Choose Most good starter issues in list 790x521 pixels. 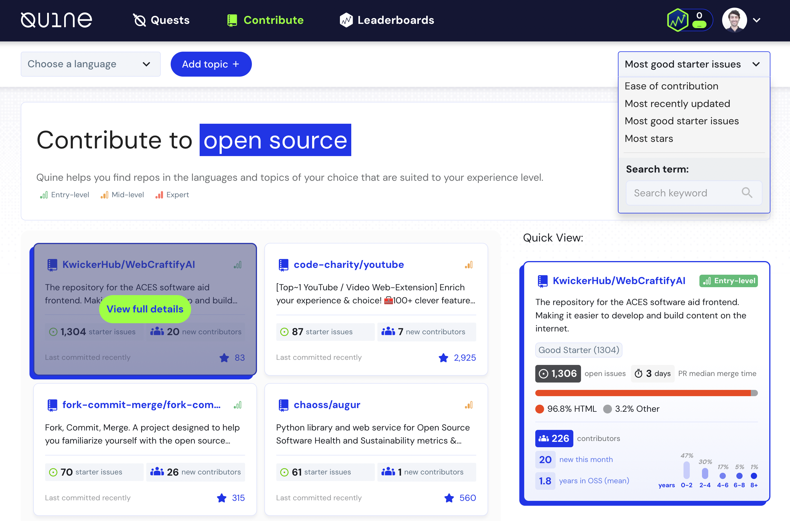pos(682,121)
